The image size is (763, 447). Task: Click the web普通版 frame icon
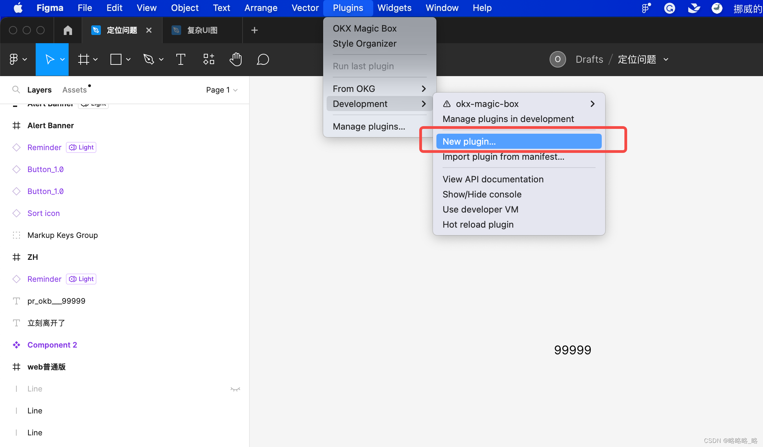[16, 367]
